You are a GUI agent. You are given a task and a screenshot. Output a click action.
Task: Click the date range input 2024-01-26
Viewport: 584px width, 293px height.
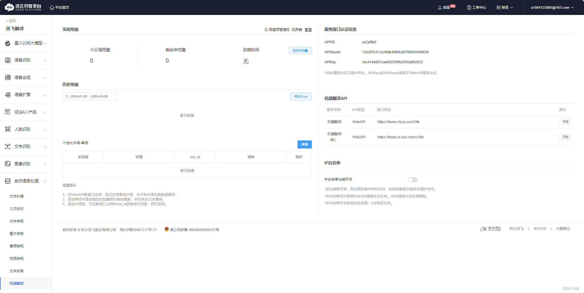[x=90, y=97]
